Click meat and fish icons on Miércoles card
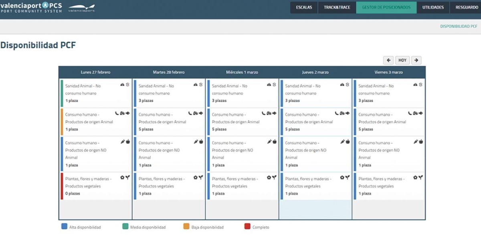This screenshot has width=481, height=247. coord(269,113)
